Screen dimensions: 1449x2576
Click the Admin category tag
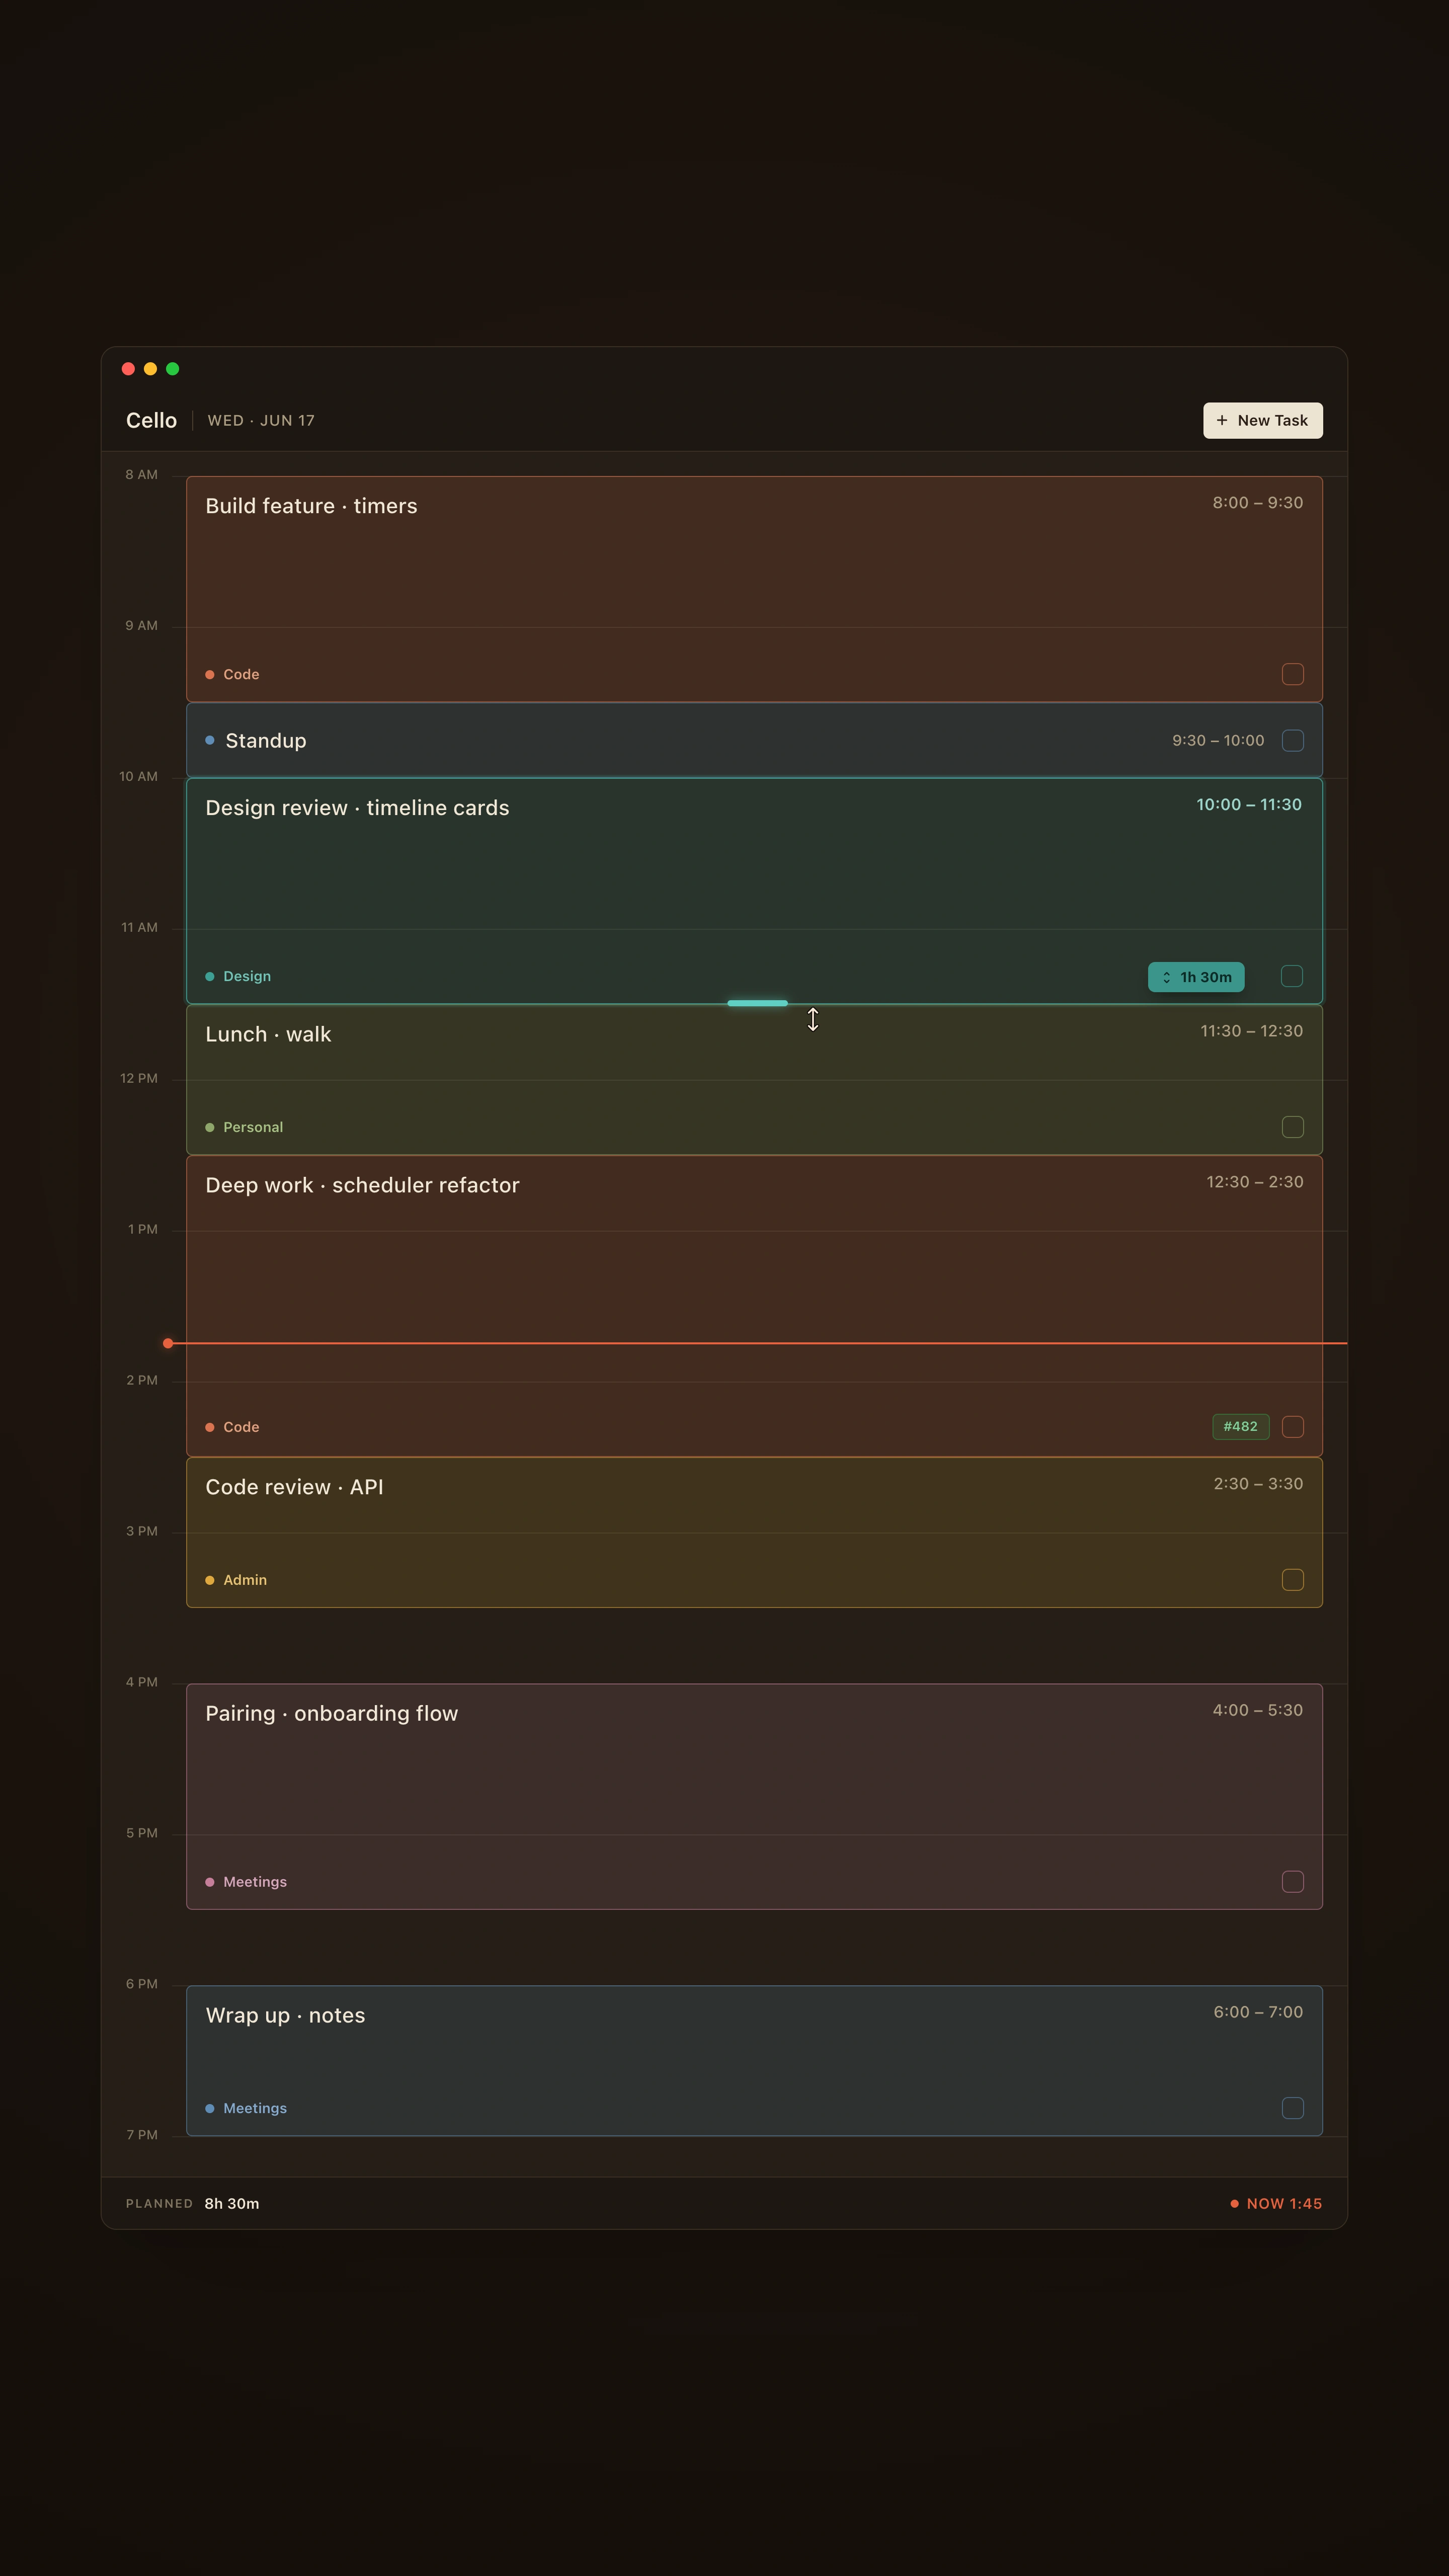coord(236,1580)
